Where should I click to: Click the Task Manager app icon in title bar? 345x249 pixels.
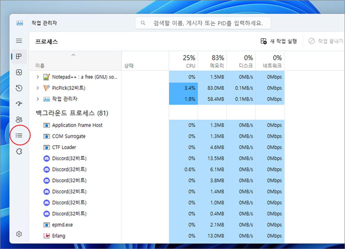19,23
